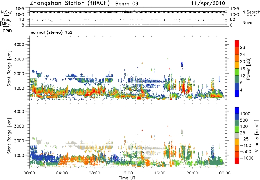Click the 'Time UT' axis title

pyautogui.click(x=127, y=178)
